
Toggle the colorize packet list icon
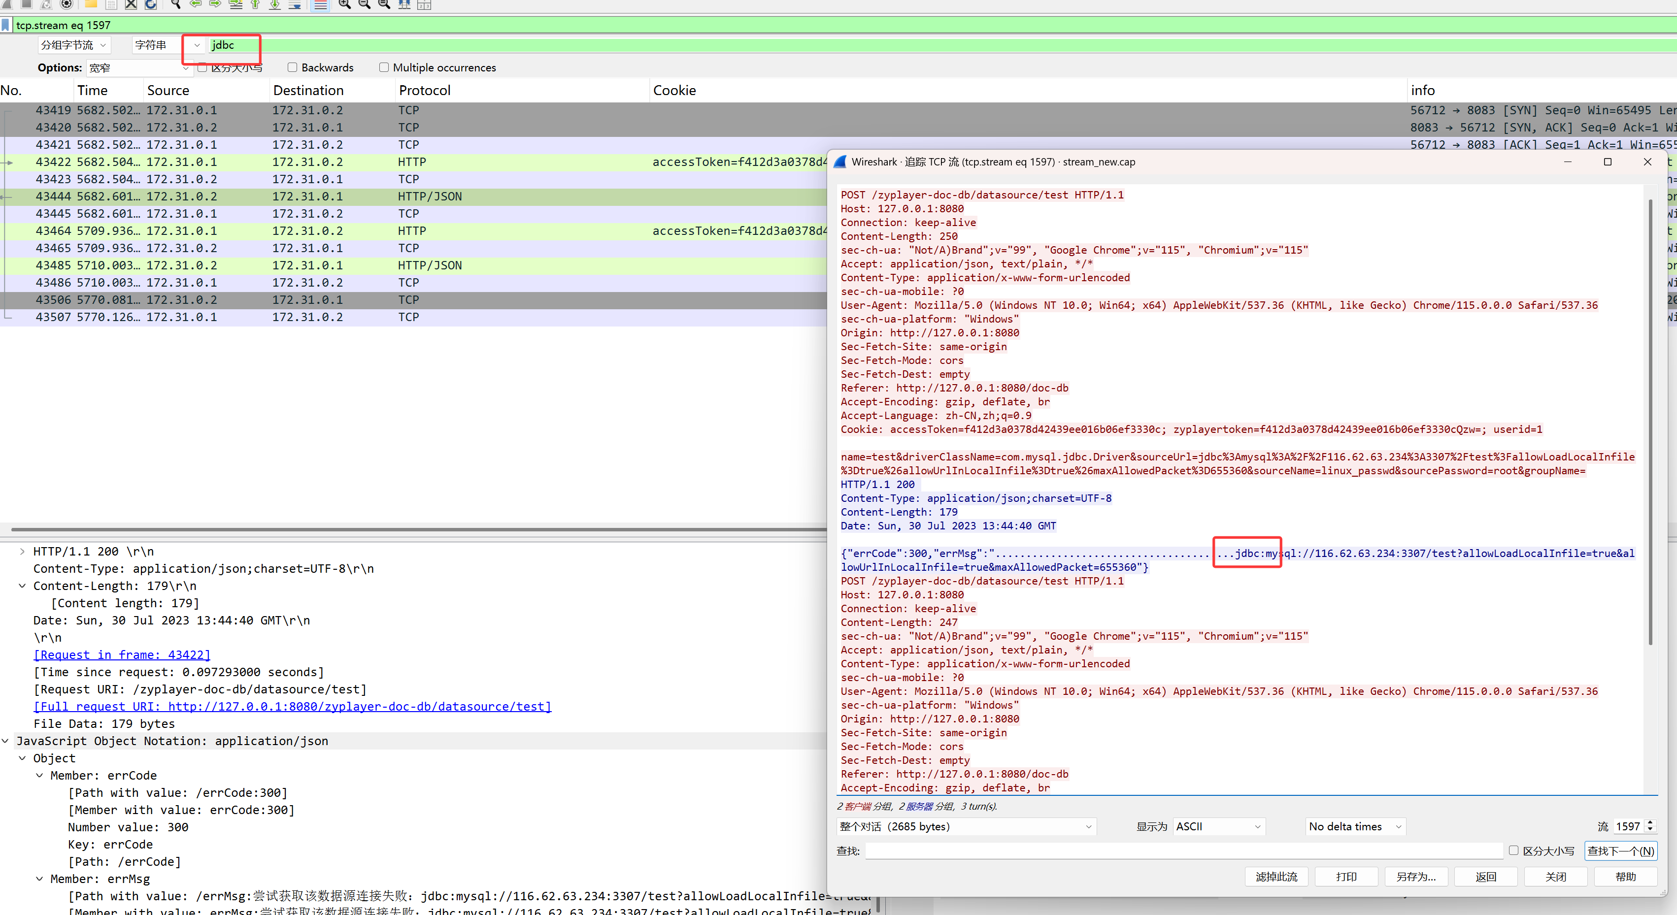pos(320,4)
